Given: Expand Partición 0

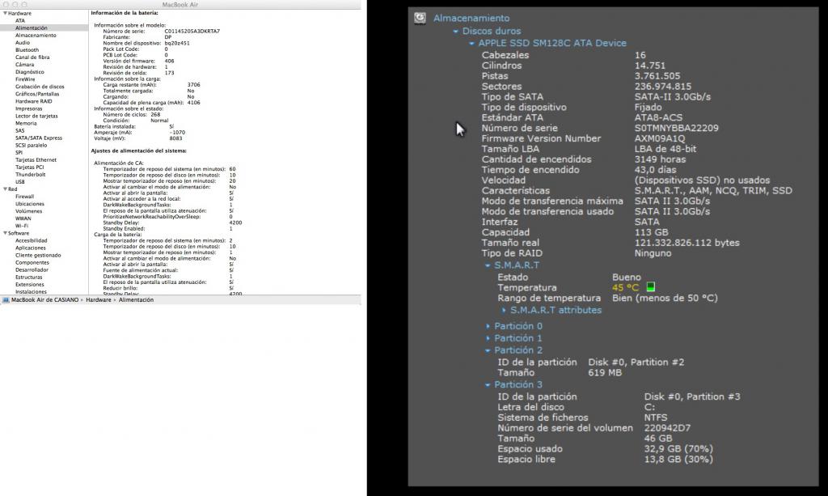Looking at the screenshot, I should 488,326.
